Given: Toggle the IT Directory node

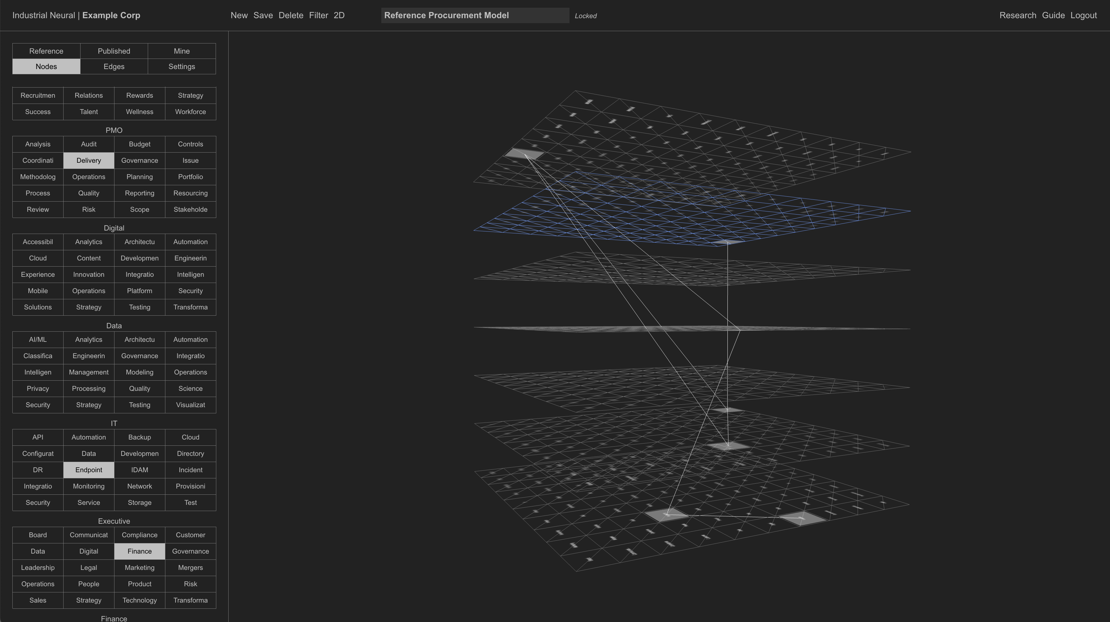Looking at the screenshot, I should coord(190,454).
